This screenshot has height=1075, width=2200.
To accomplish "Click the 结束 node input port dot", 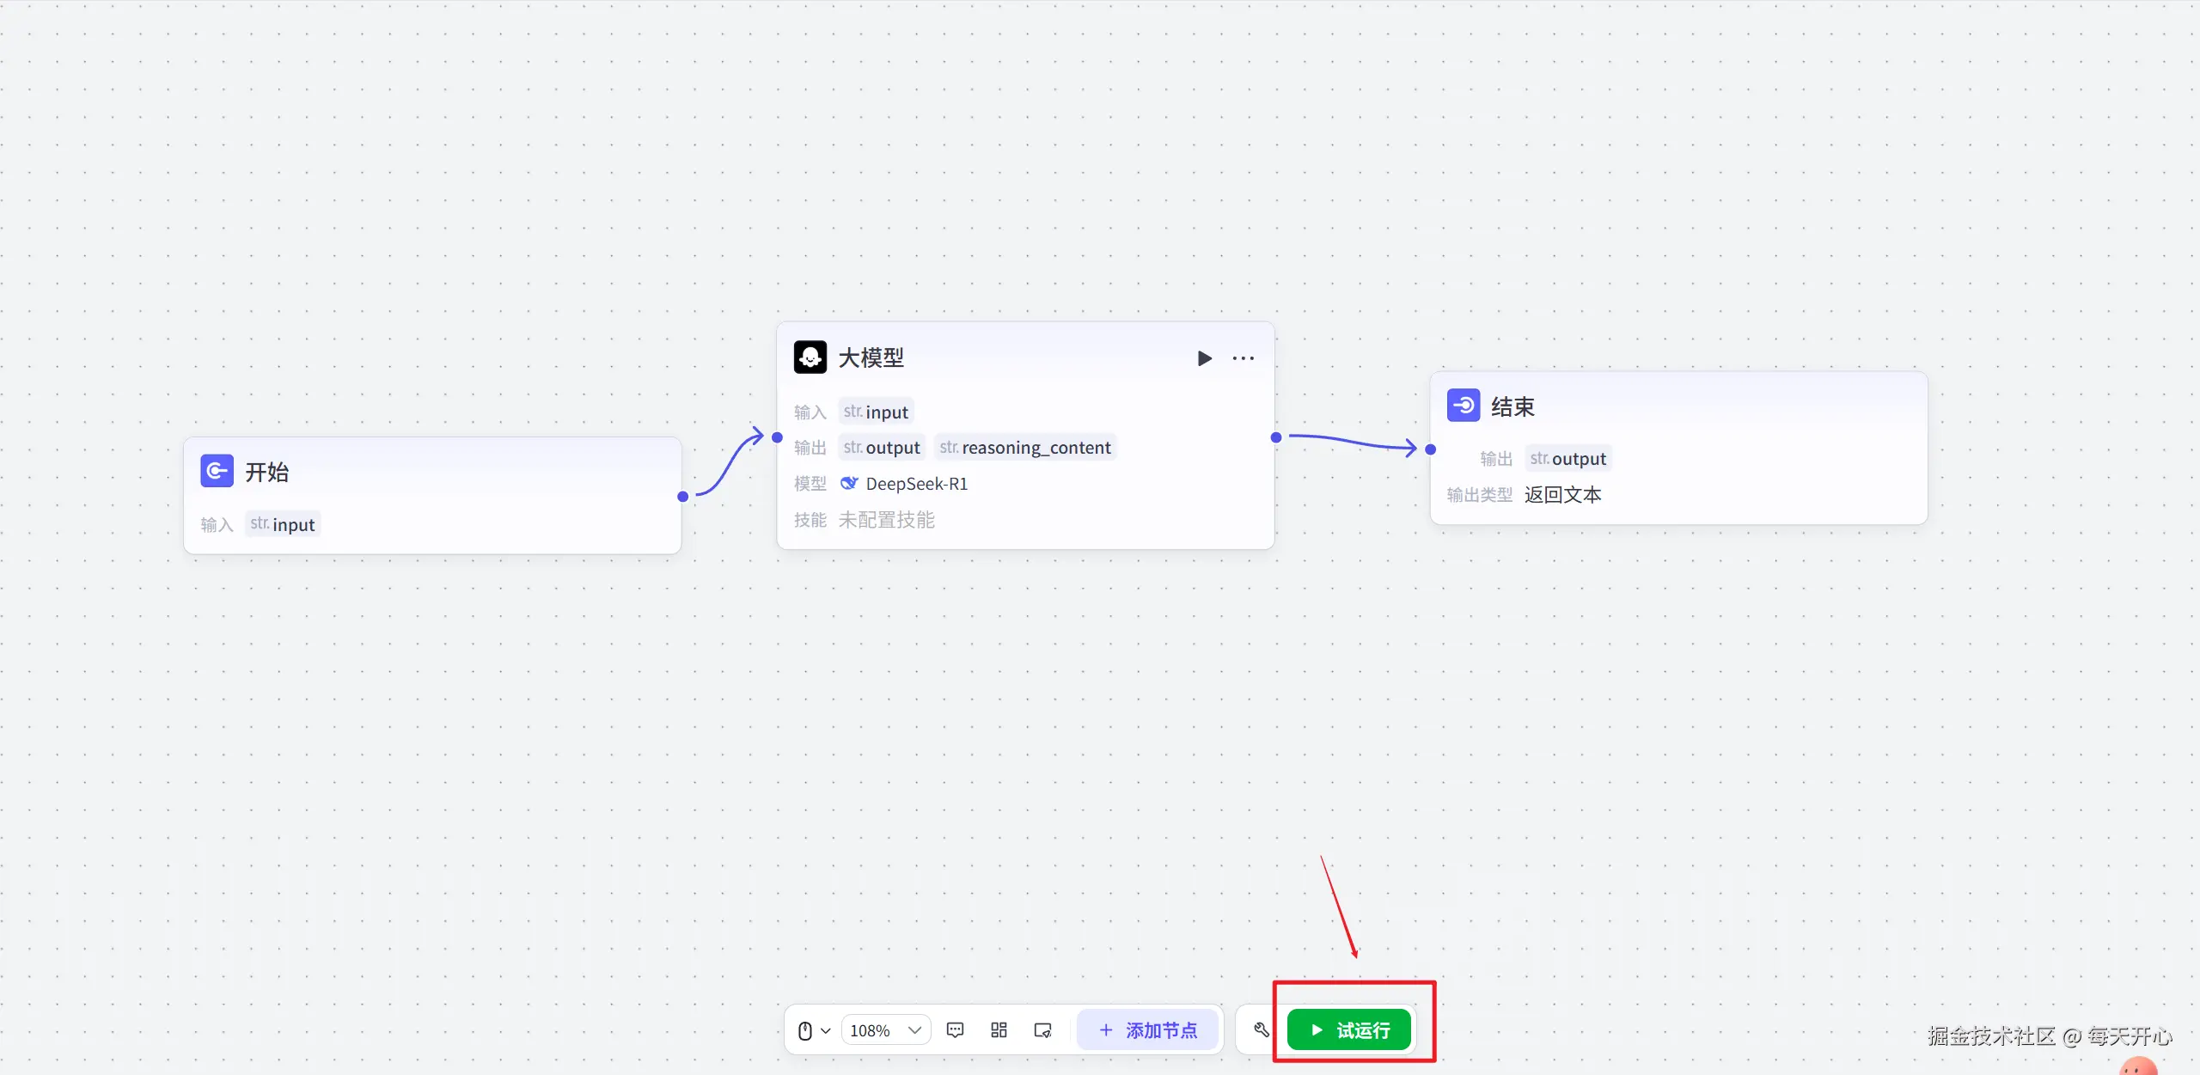I will pyautogui.click(x=1430, y=449).
